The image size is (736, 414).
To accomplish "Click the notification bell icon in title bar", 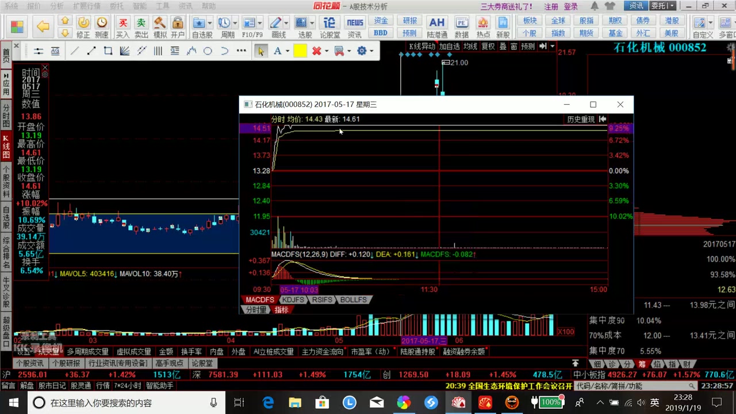I will [x=595, y=6].
